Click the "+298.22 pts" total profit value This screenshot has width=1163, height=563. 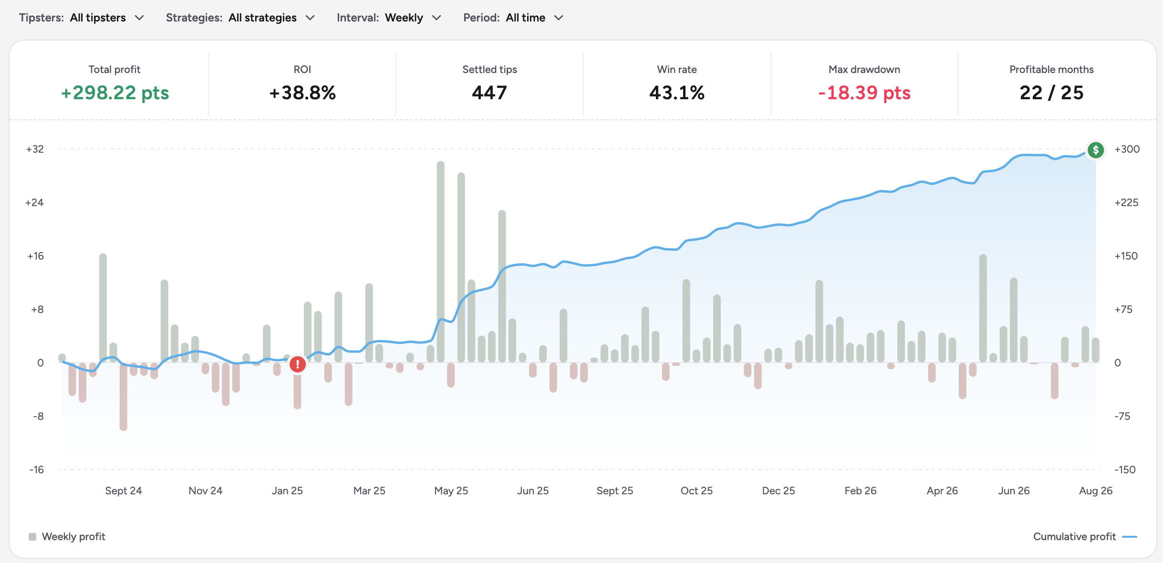point(114,93)
